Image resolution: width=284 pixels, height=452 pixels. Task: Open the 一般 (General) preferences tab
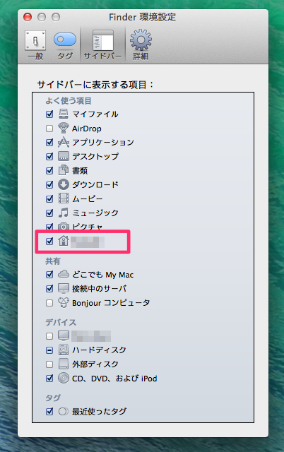coord(35,45)
